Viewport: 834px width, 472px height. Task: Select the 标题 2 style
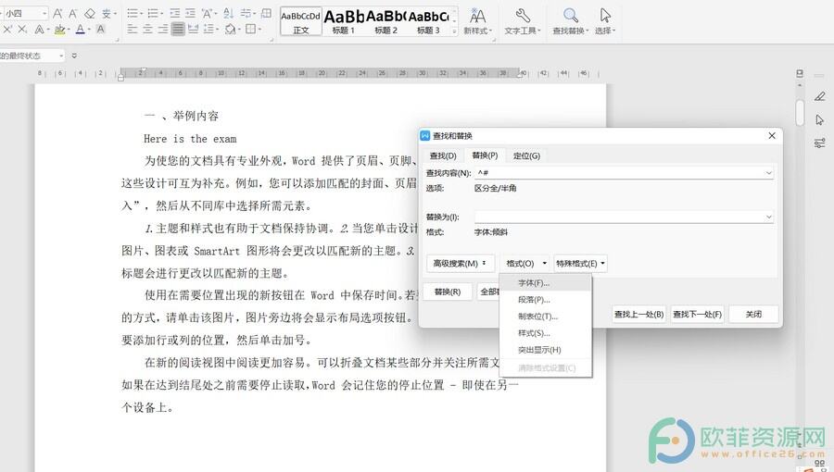coord(385,22)
